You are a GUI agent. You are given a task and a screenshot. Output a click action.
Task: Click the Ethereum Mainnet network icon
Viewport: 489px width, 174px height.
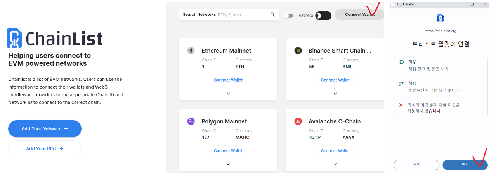[x=191, y=50]
